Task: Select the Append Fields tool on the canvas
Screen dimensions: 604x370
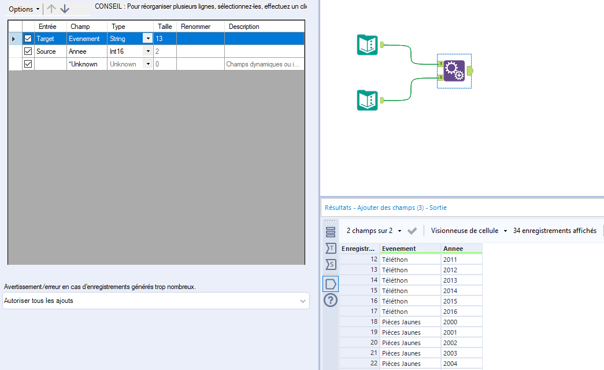Action: 454,71
